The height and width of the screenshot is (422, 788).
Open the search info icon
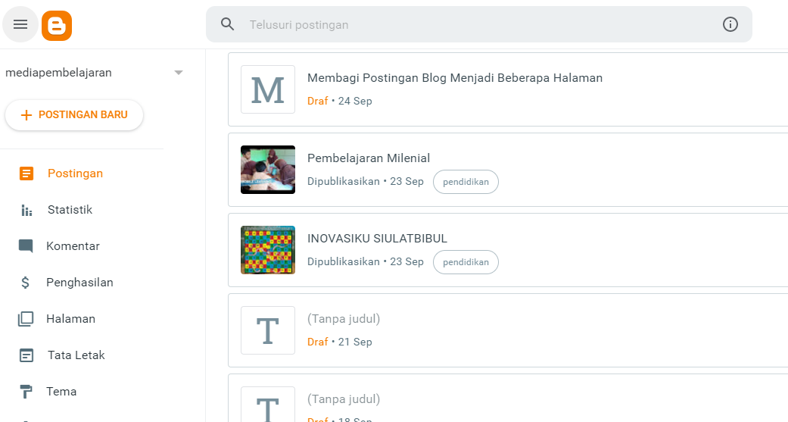(730, 24)
